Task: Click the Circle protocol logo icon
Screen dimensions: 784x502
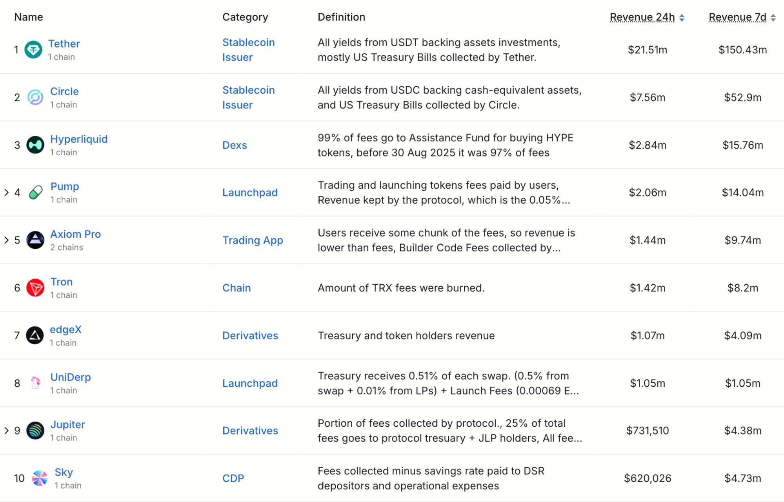Action: 35,97
